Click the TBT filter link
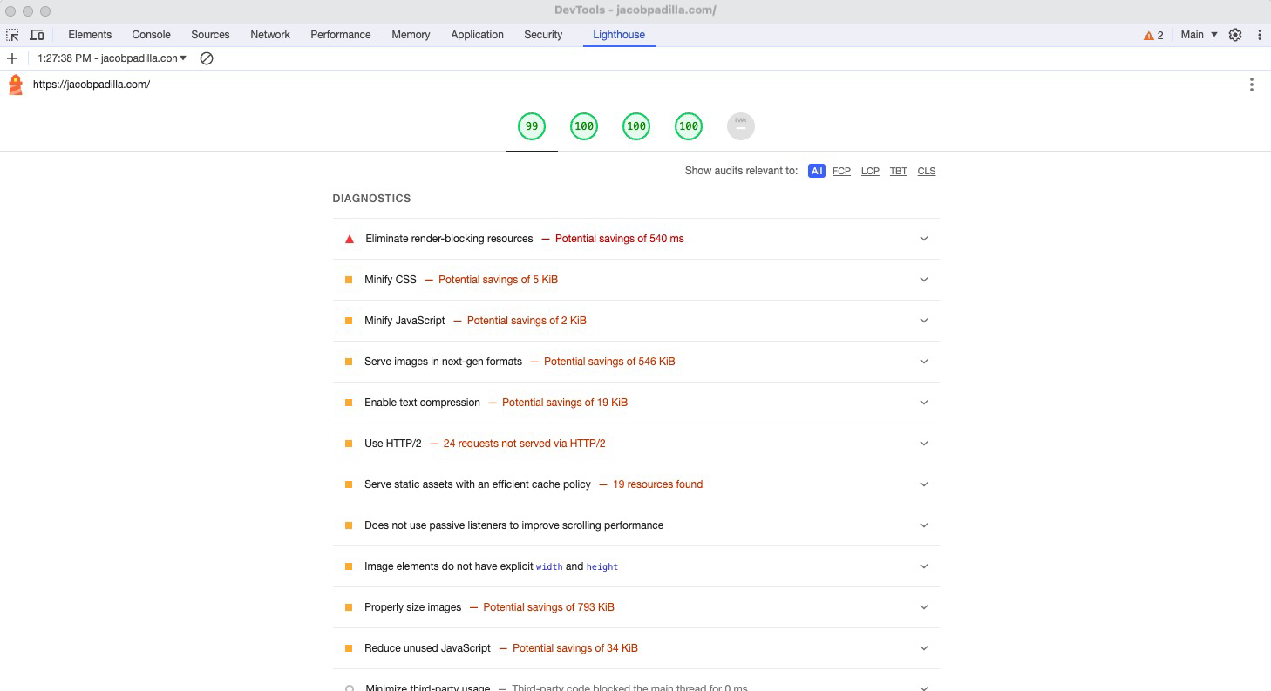1271x691 pixels. (898, 171)
